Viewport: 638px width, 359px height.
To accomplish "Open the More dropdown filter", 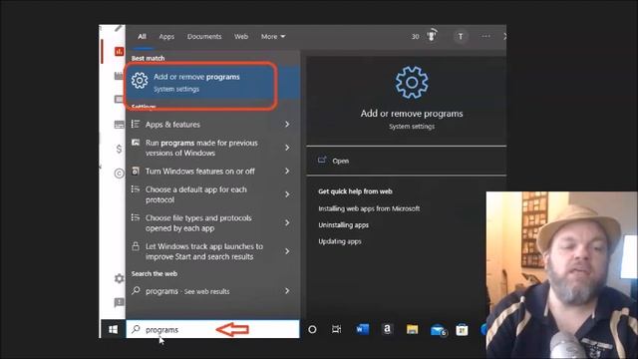I will tap(273, 37).
